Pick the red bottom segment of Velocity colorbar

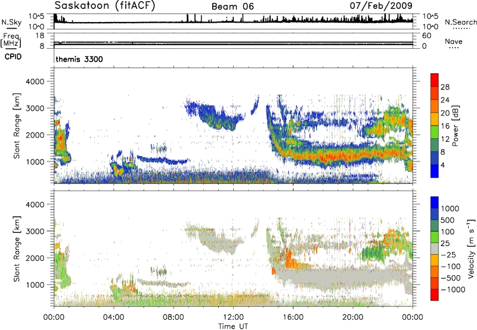click(x=435, y=295)
